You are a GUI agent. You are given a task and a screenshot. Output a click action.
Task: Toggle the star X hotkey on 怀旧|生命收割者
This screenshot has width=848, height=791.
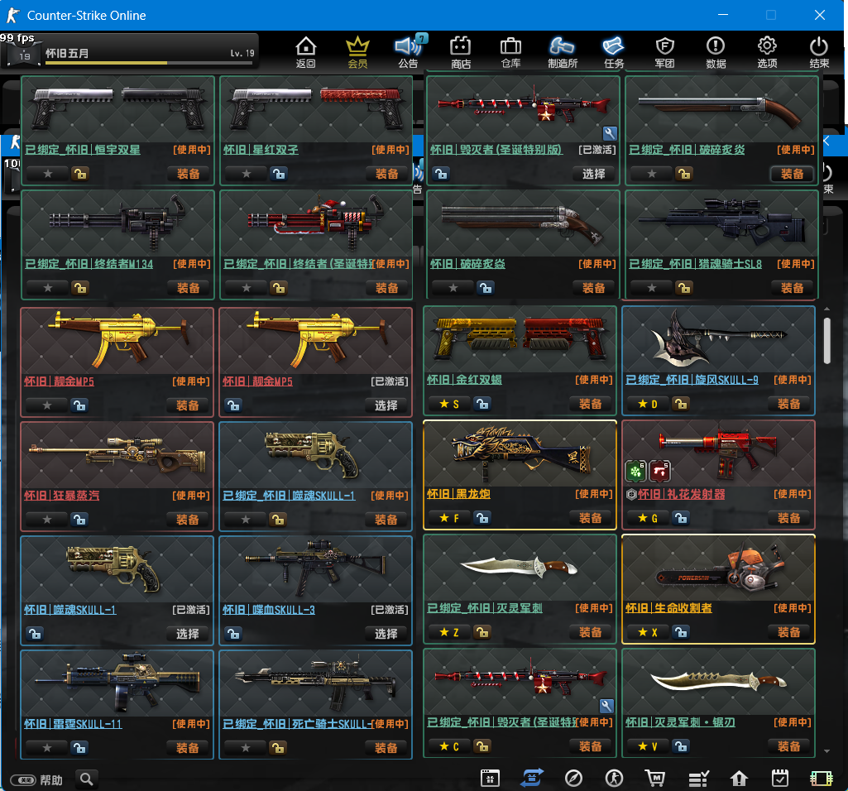[x=647, y=632]
